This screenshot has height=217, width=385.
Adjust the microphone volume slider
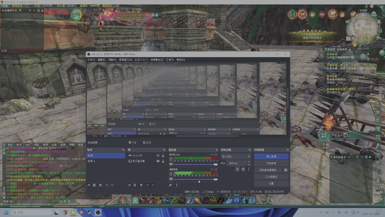195,164
